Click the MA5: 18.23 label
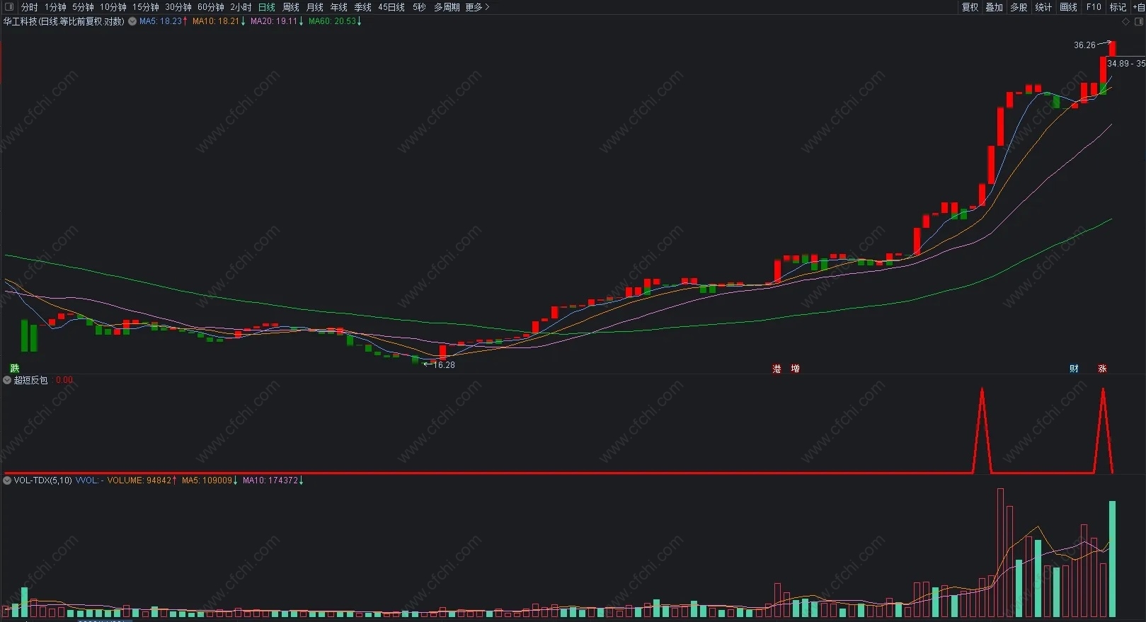Screen dimensions: 1146x622 coord(164,21)
